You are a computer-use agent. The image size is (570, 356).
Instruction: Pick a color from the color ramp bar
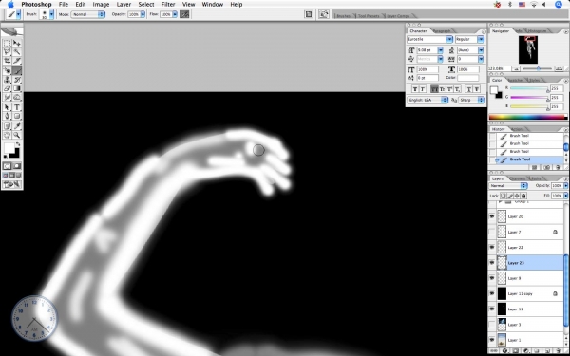tap(527, 117)
